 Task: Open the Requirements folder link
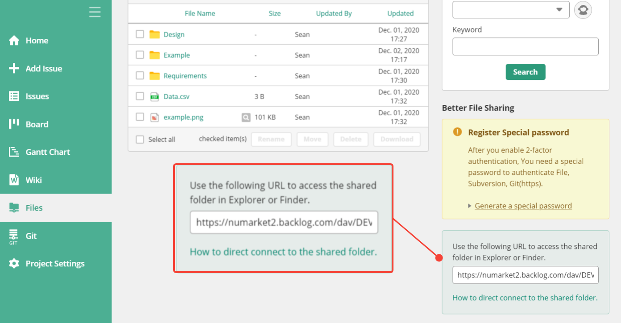click(185, 76)
